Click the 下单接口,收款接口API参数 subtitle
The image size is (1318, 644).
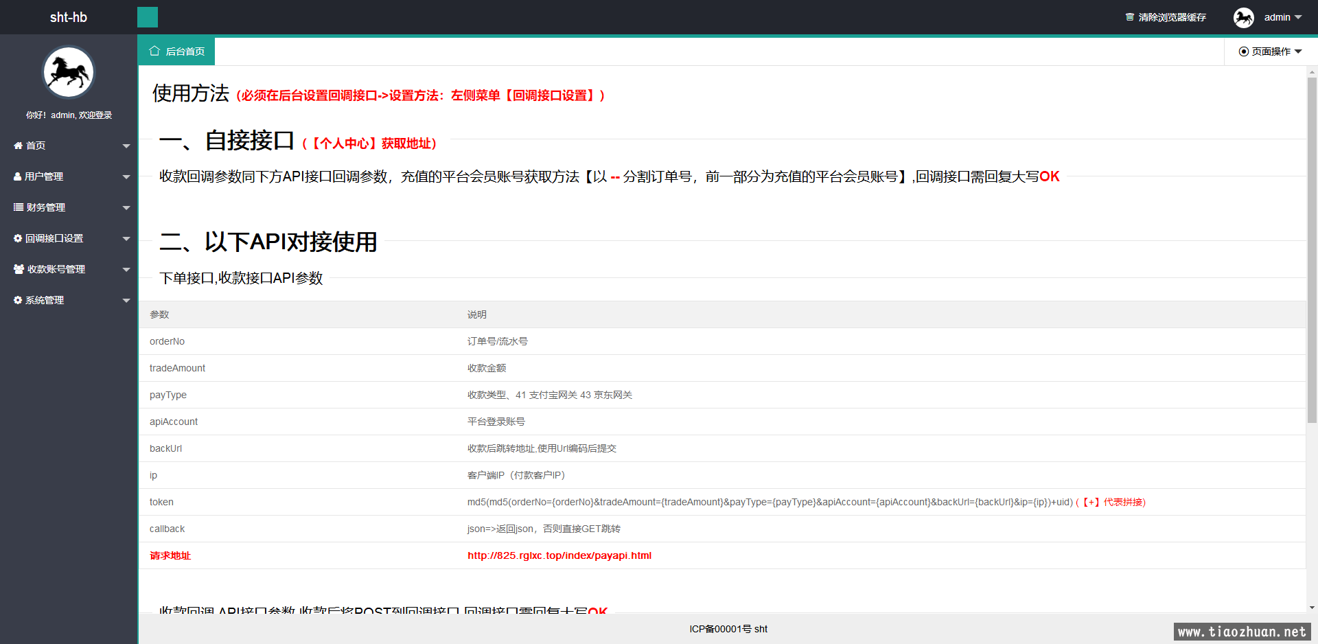point(241,278)
